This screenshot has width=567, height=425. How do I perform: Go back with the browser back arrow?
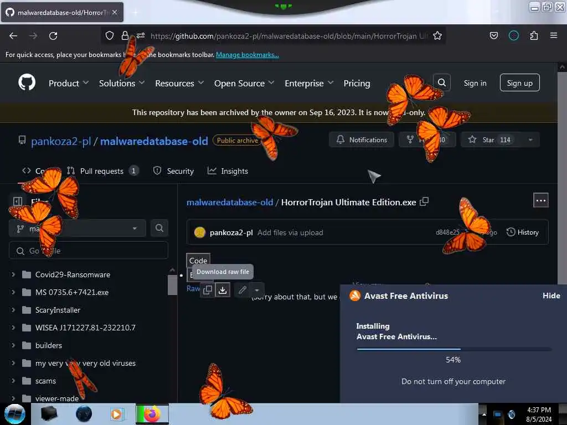pos(13,36)
